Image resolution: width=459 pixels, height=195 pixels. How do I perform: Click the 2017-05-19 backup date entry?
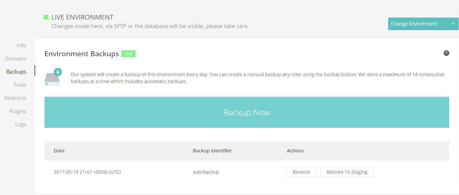click(x=87, y=172)
